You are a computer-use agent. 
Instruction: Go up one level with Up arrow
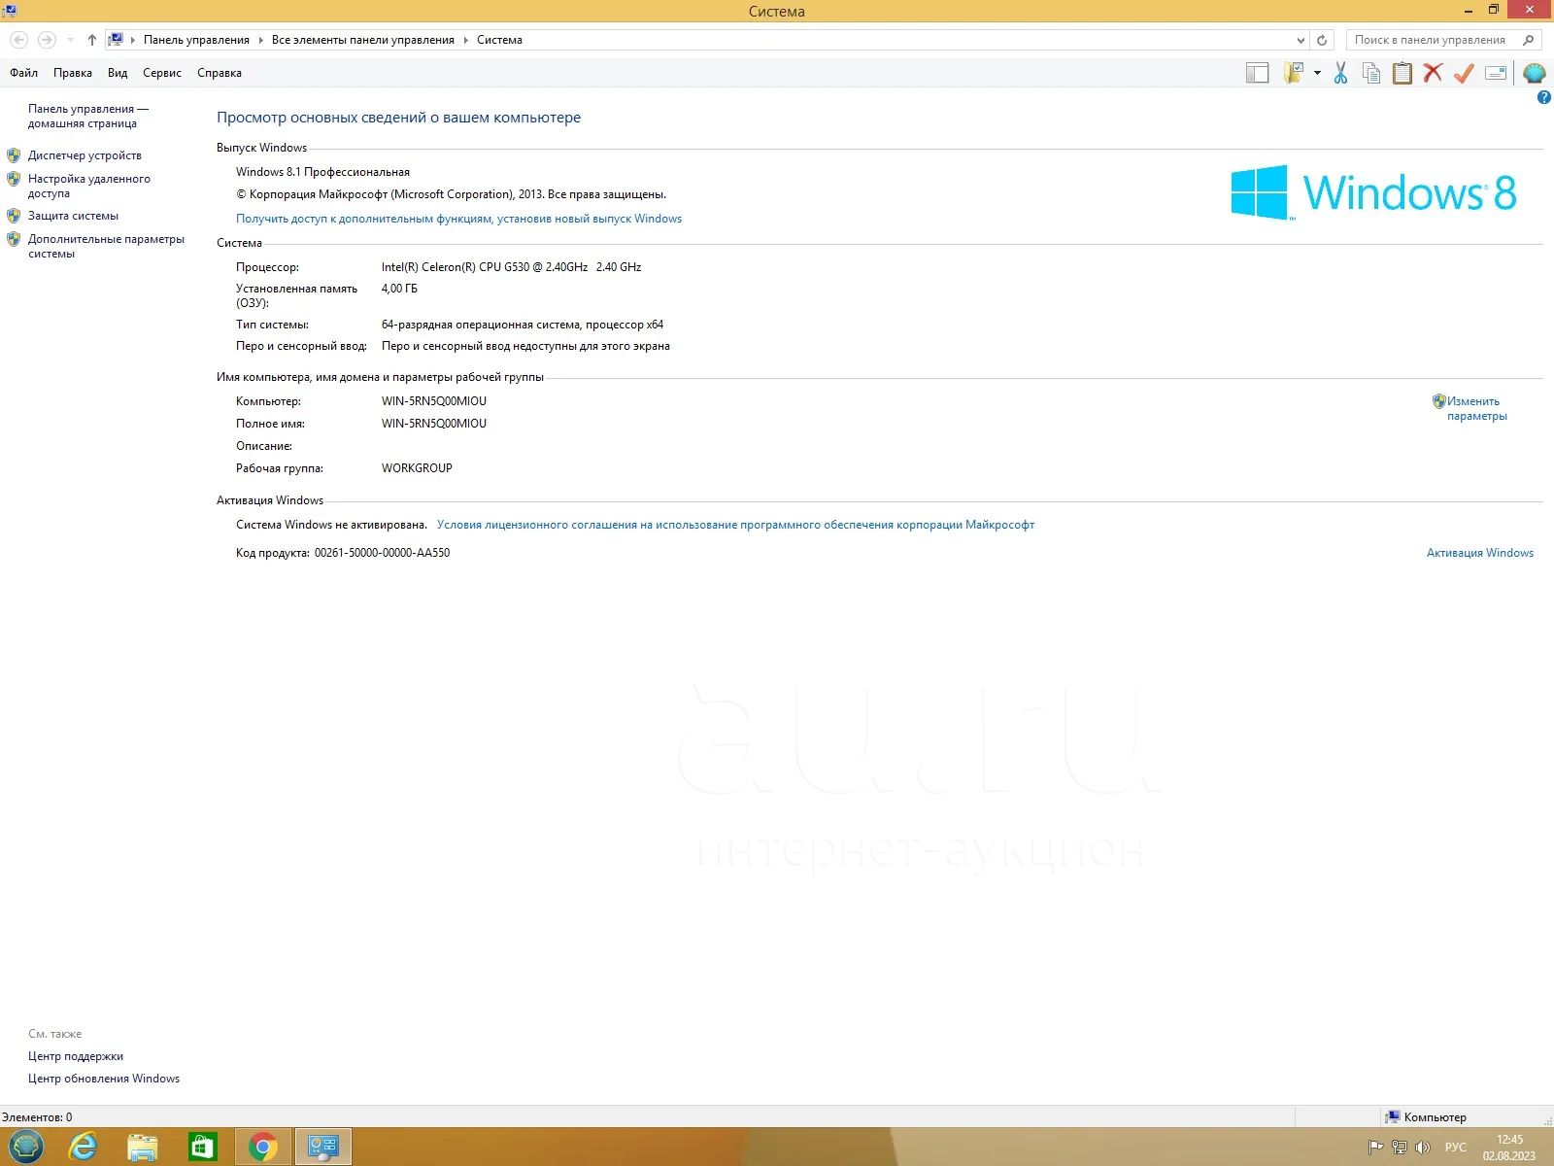click(x=92, y=40)
